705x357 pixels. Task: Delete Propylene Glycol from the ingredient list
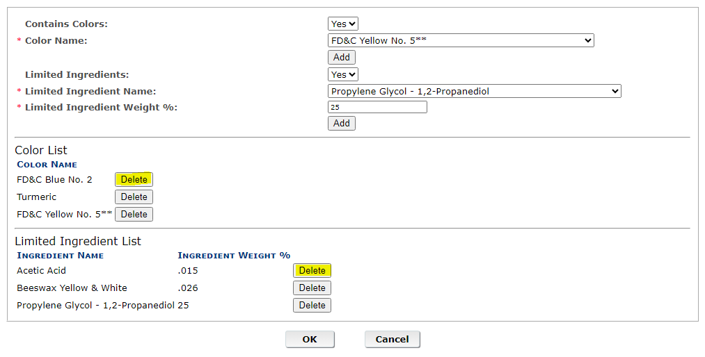(312, 306)
